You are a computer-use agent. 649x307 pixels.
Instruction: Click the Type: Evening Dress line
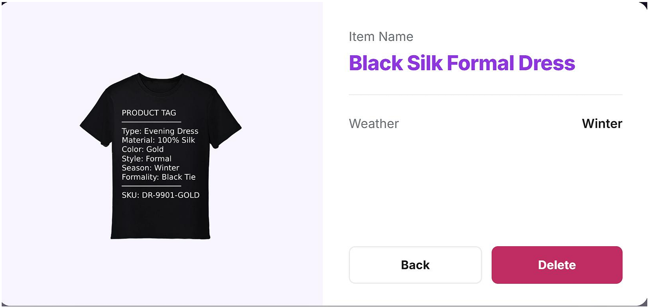[x=160, y=131]
